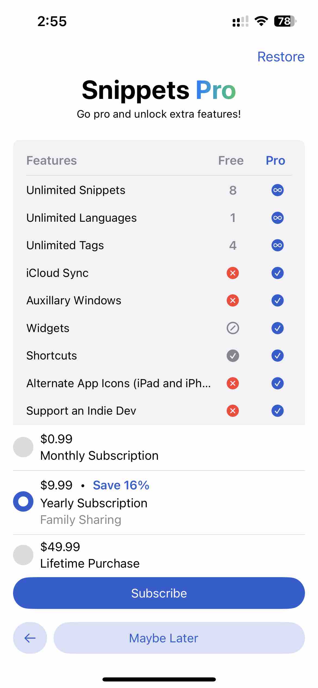The width and height of the screenshot is (318, 688).
Task: Select the $49.99 Lifetime Purchase radio button
Action: [x=23, y=555]
